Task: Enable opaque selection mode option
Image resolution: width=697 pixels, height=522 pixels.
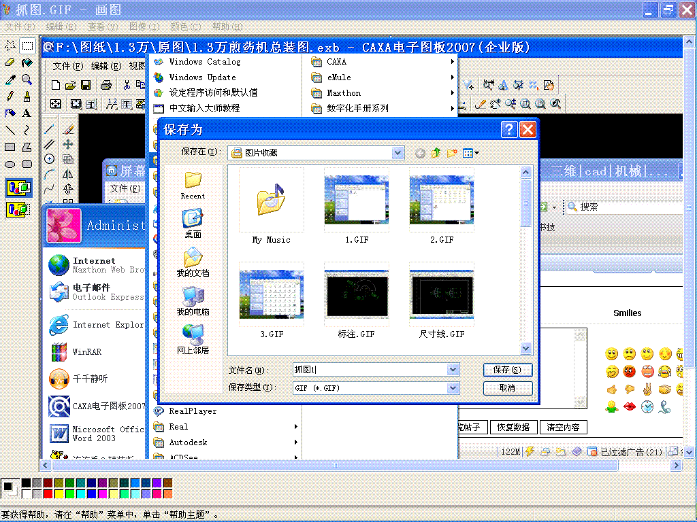Action: [x=18, y=188]
